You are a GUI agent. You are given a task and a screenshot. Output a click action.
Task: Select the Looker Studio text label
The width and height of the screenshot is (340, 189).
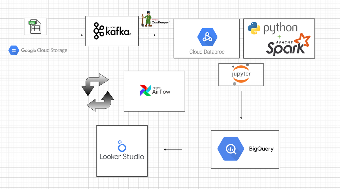tap(122, 157)
